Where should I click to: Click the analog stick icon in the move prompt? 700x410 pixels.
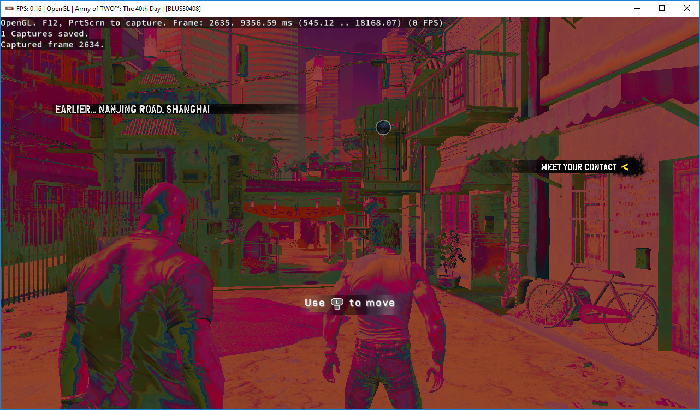[337, 304]
